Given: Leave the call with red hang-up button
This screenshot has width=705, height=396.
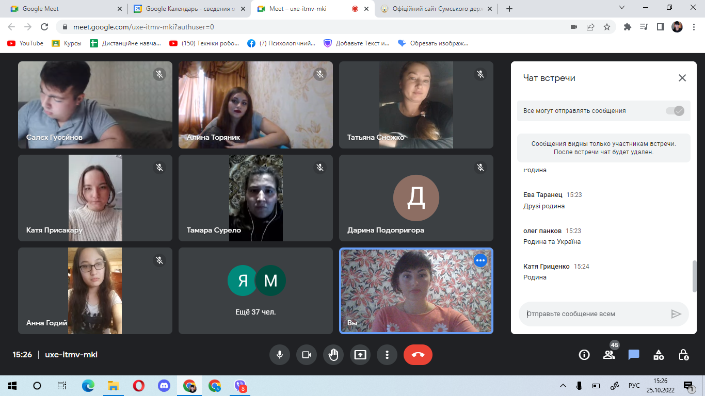Looking at the screenshot, I should coord(418,355).
